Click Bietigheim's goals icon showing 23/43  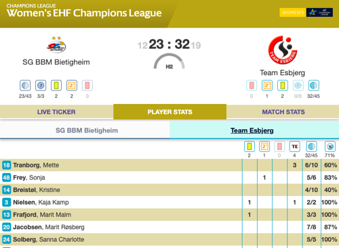point(25,85)
